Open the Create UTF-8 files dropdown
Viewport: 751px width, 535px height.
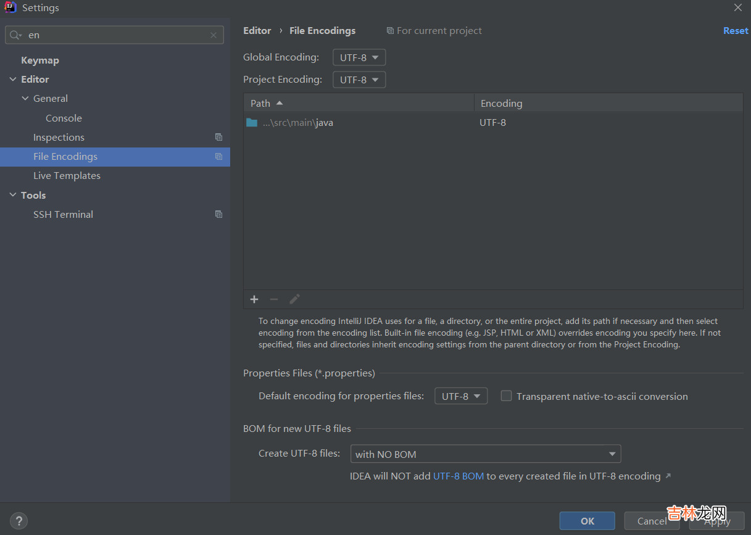pyautogui.click(x=485, y=454)
